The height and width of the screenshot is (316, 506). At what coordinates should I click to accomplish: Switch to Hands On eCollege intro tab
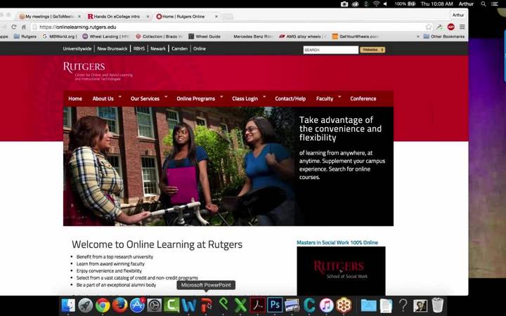117,16
